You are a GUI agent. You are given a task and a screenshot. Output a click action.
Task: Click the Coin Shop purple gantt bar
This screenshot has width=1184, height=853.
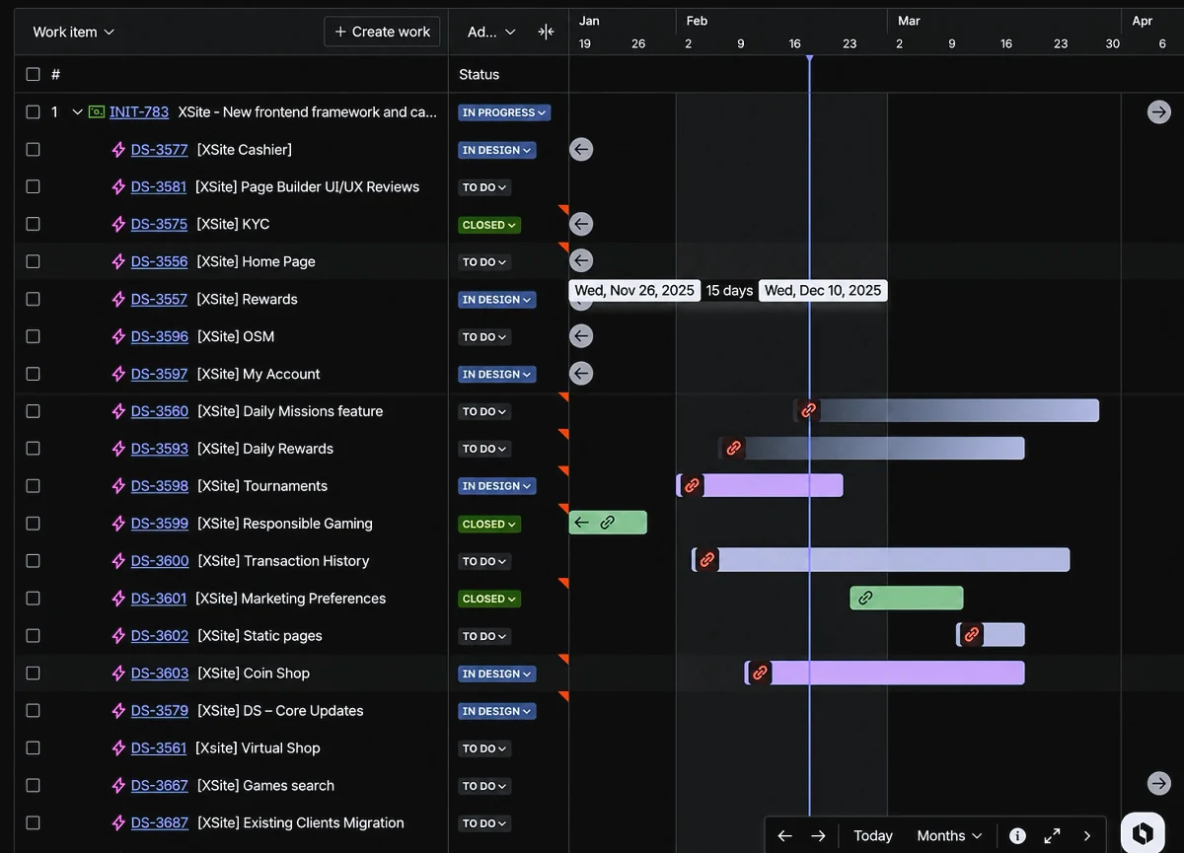(885, 673)
